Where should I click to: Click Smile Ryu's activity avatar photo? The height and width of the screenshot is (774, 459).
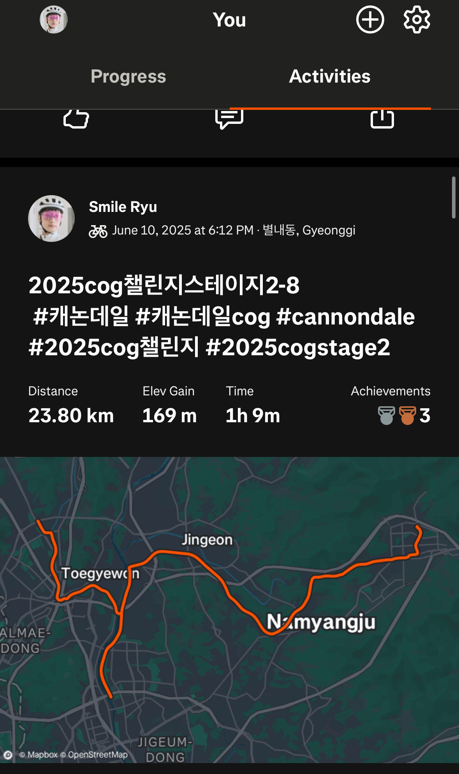[x=51, y=219]
